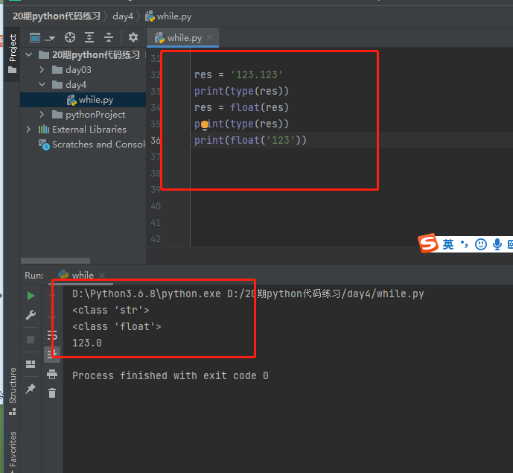Click output value 123.0
The height and width of the screenshot is (473, 513).
pos(87,343)
